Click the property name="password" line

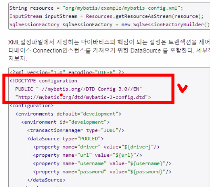pos(102,172)
